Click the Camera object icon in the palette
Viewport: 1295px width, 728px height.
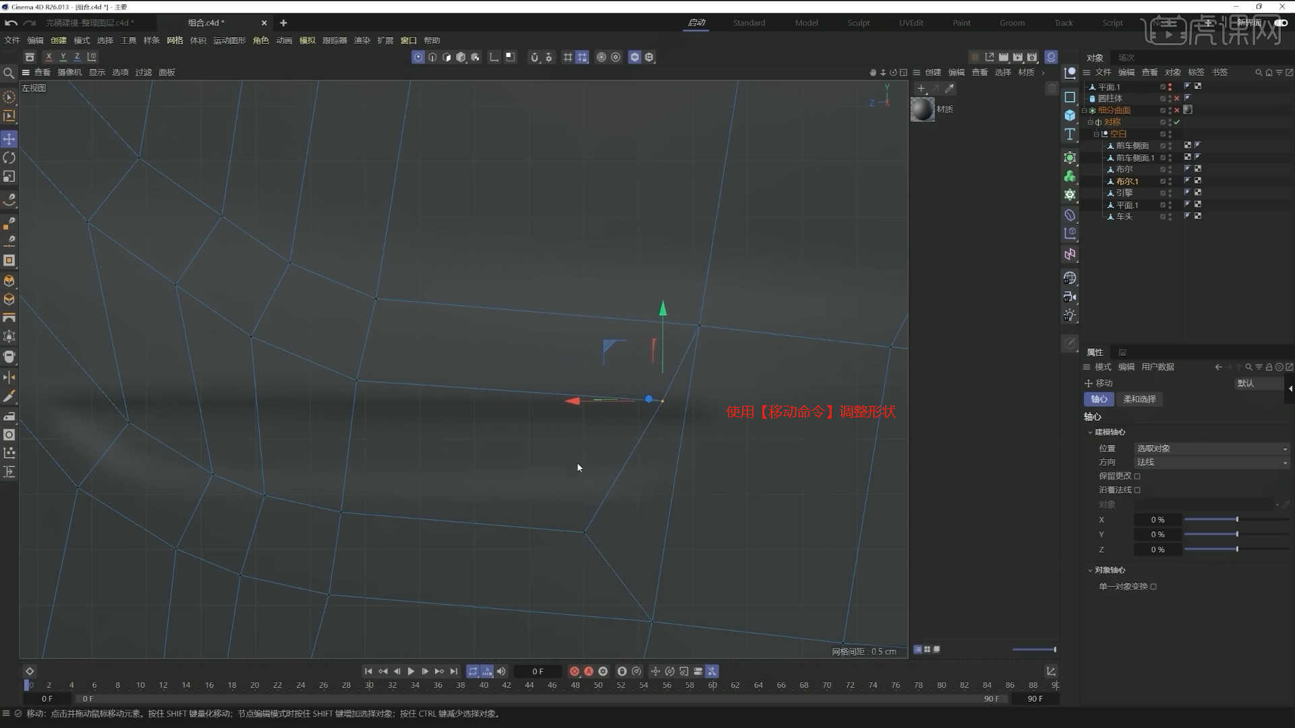tap(1070, 297)
